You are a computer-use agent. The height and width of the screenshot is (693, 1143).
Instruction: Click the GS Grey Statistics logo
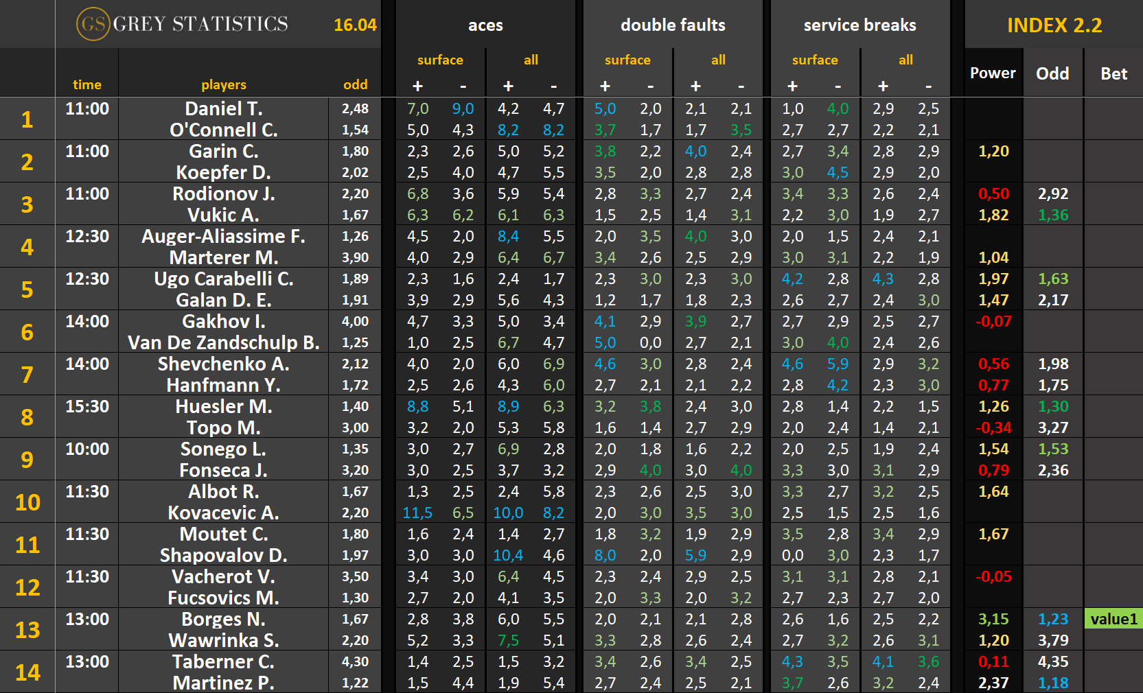183,24
